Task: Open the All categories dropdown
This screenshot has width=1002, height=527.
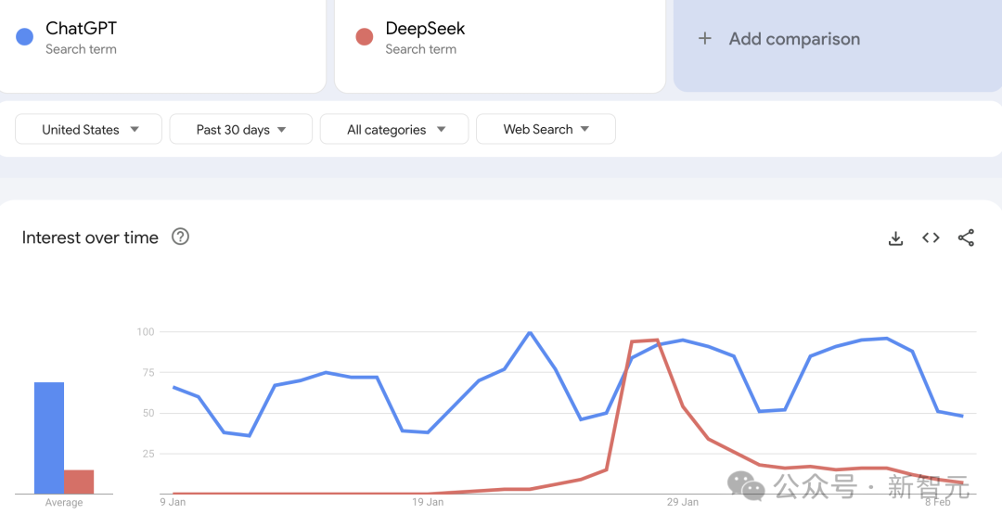Action: click(x=394, y=129)
